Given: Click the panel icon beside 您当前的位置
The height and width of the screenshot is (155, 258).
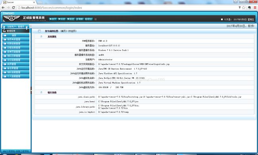Looking at the screenshot, I should pos(39,31).
